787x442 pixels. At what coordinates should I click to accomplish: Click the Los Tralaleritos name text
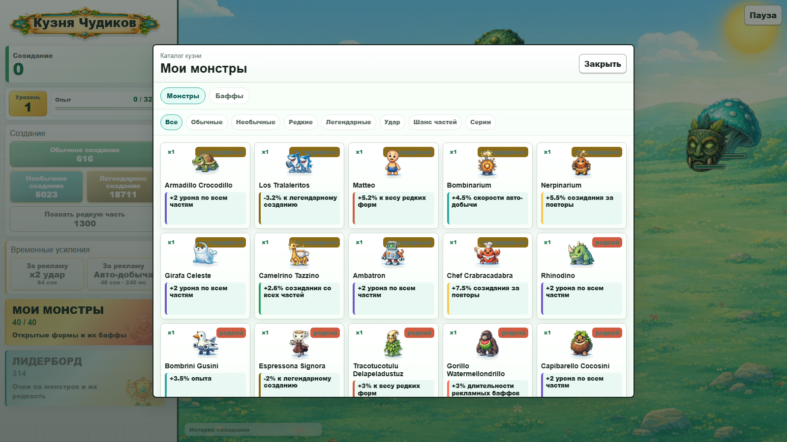tap(284, 185)
